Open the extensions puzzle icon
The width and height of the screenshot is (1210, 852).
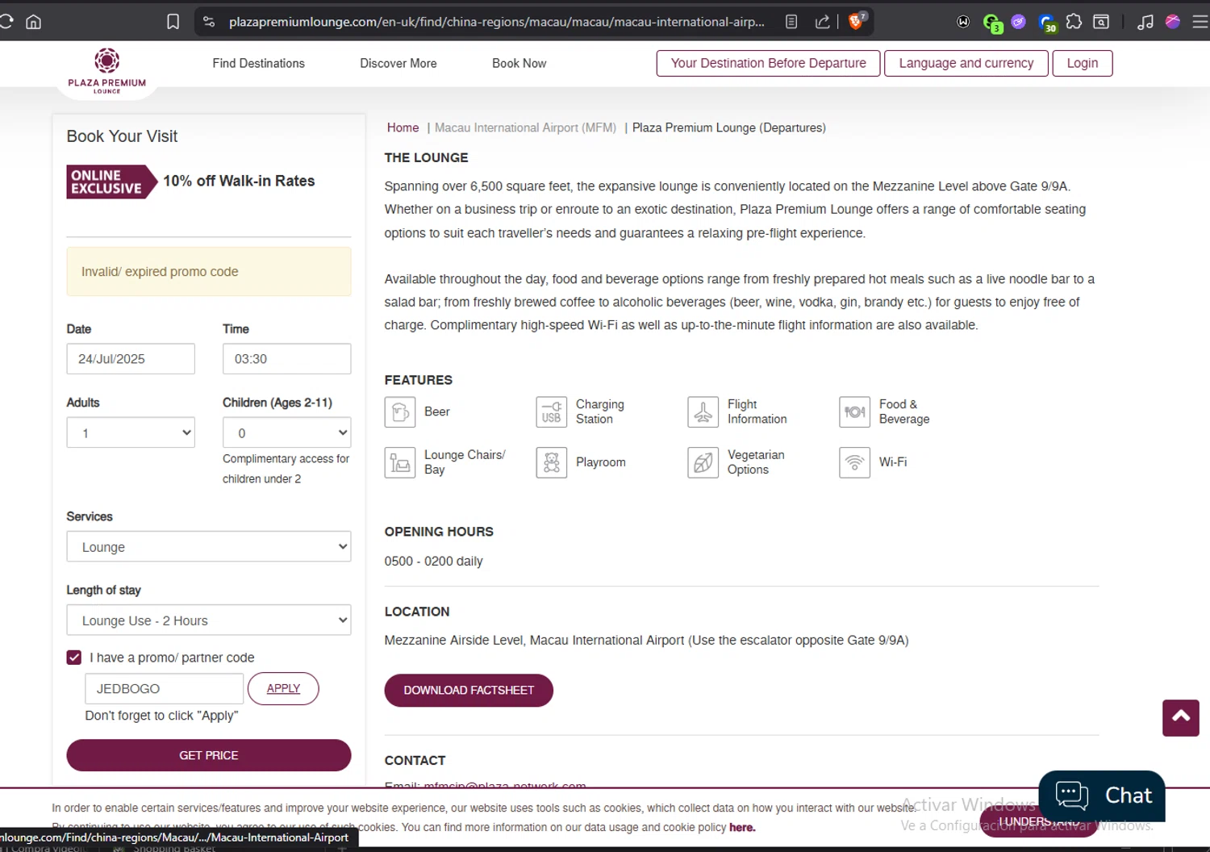(1074, 22)
